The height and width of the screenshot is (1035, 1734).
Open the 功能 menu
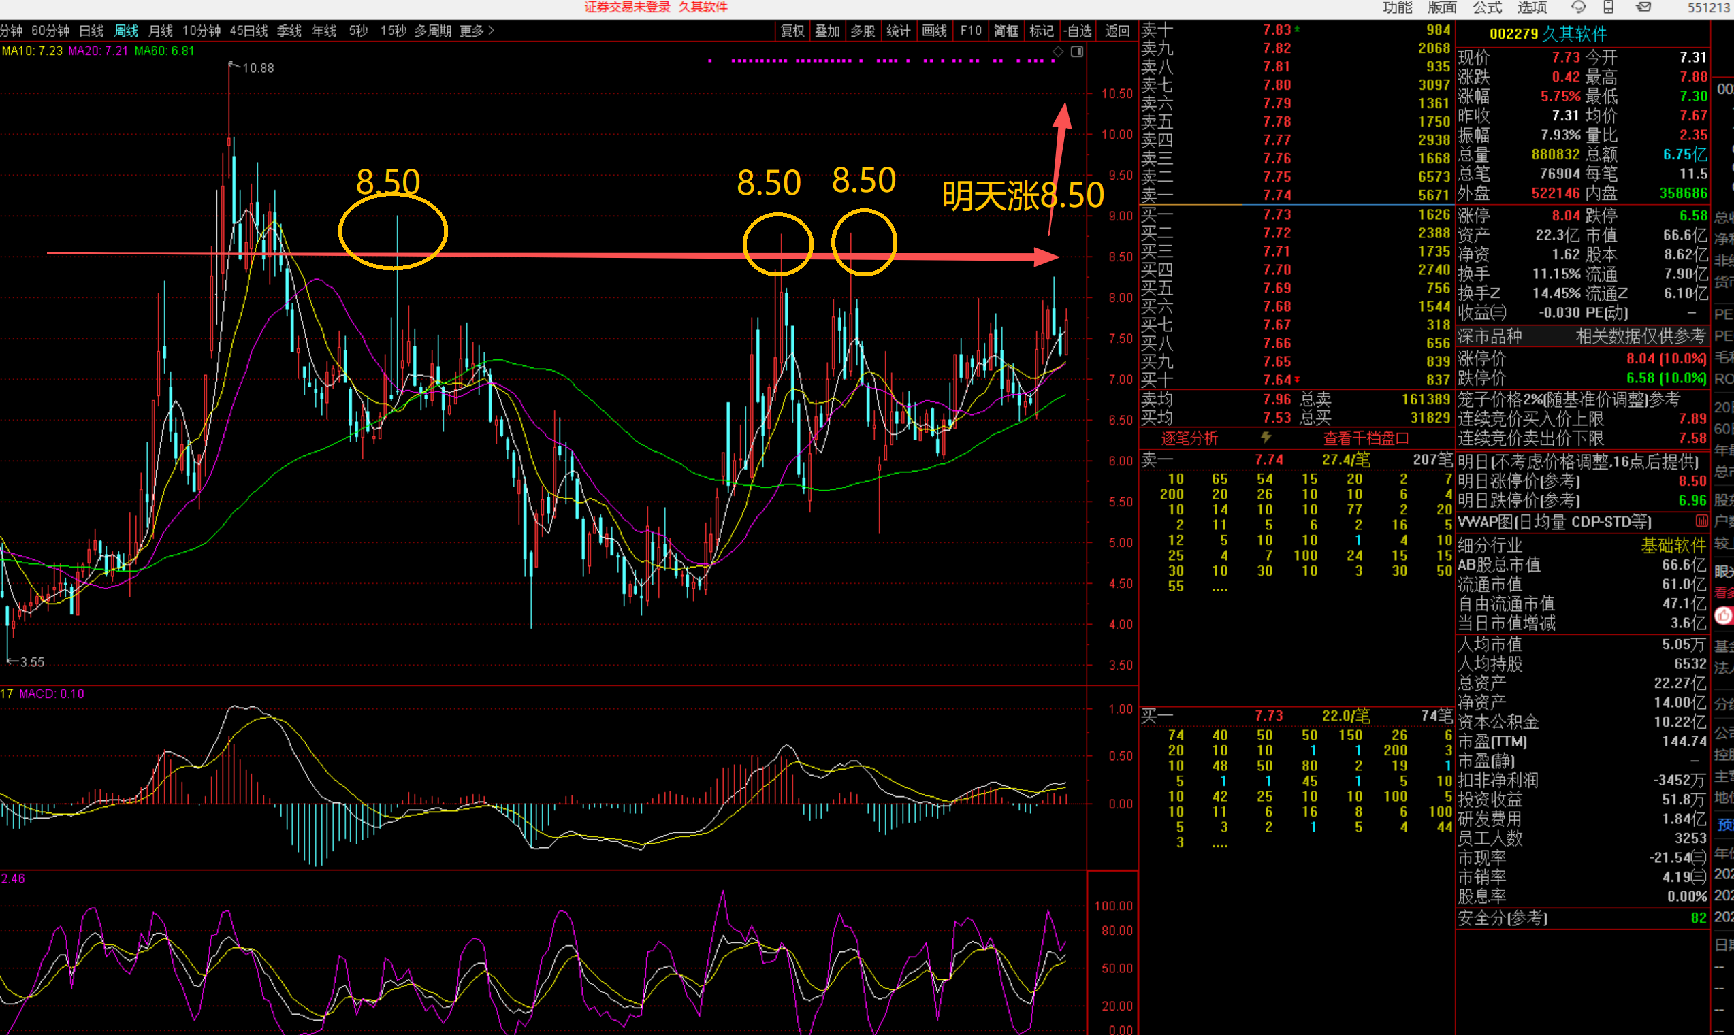[1397, 7]
